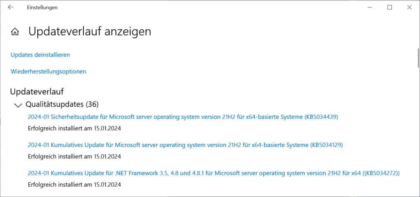
Task: Open the Settings home icon
Action: (x=15, y=32)
